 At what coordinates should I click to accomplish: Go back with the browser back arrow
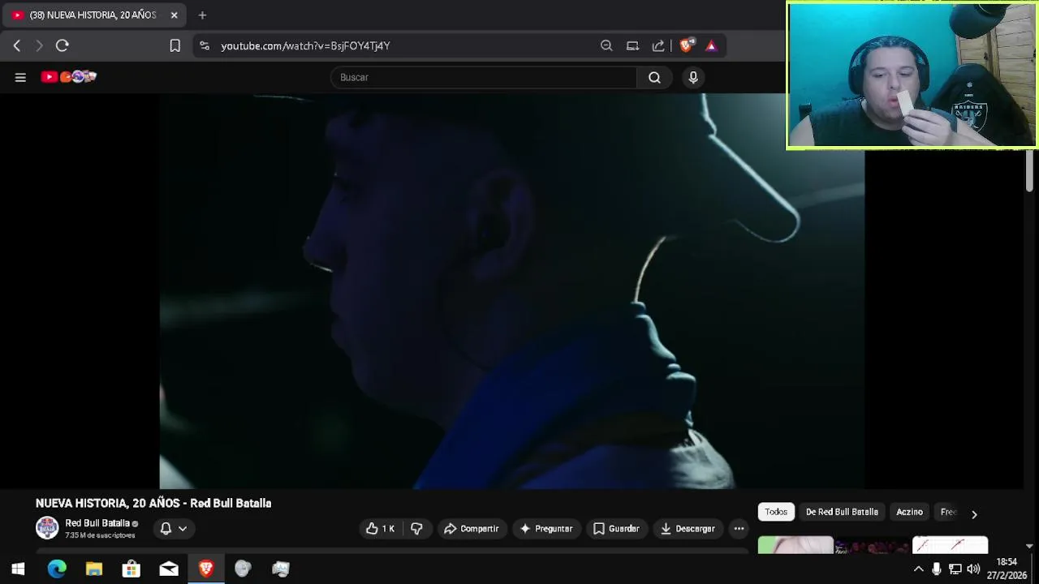point(17,46)
